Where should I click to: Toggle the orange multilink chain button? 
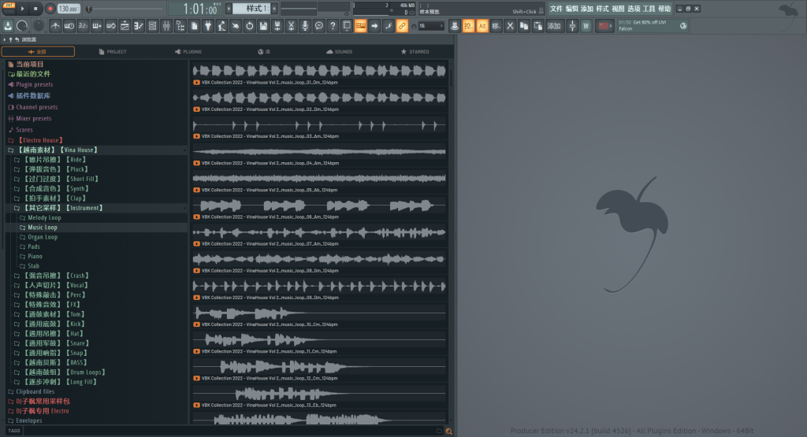(402, 26)
